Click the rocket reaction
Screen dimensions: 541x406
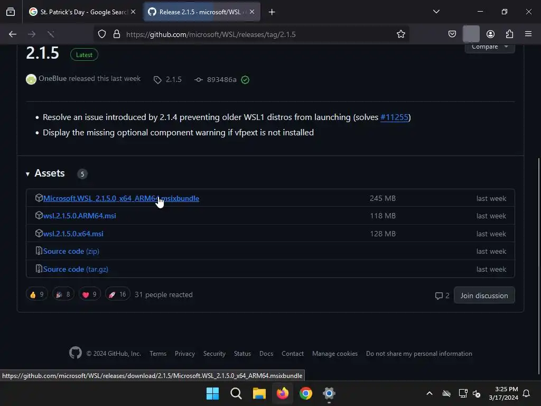118,294
